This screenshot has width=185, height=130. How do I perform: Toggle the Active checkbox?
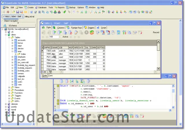coord(61,37)
